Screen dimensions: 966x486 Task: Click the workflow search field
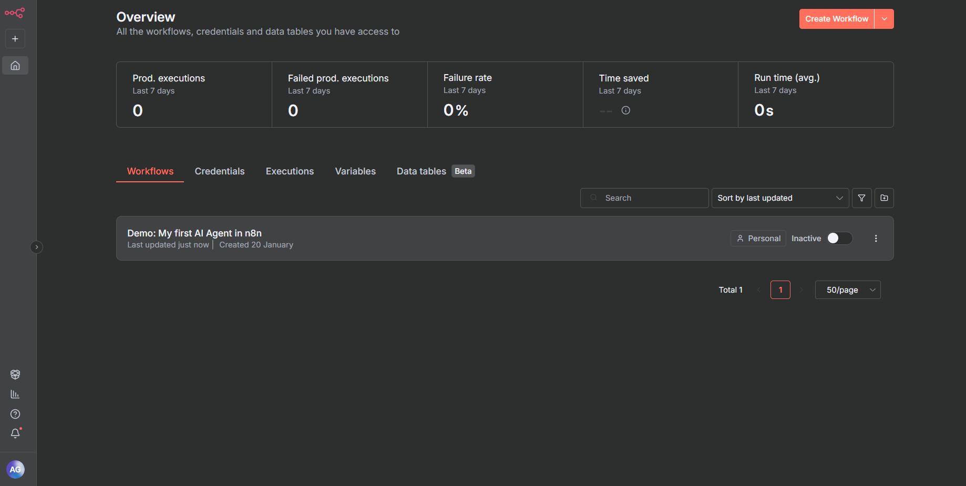tap(644, 198)
